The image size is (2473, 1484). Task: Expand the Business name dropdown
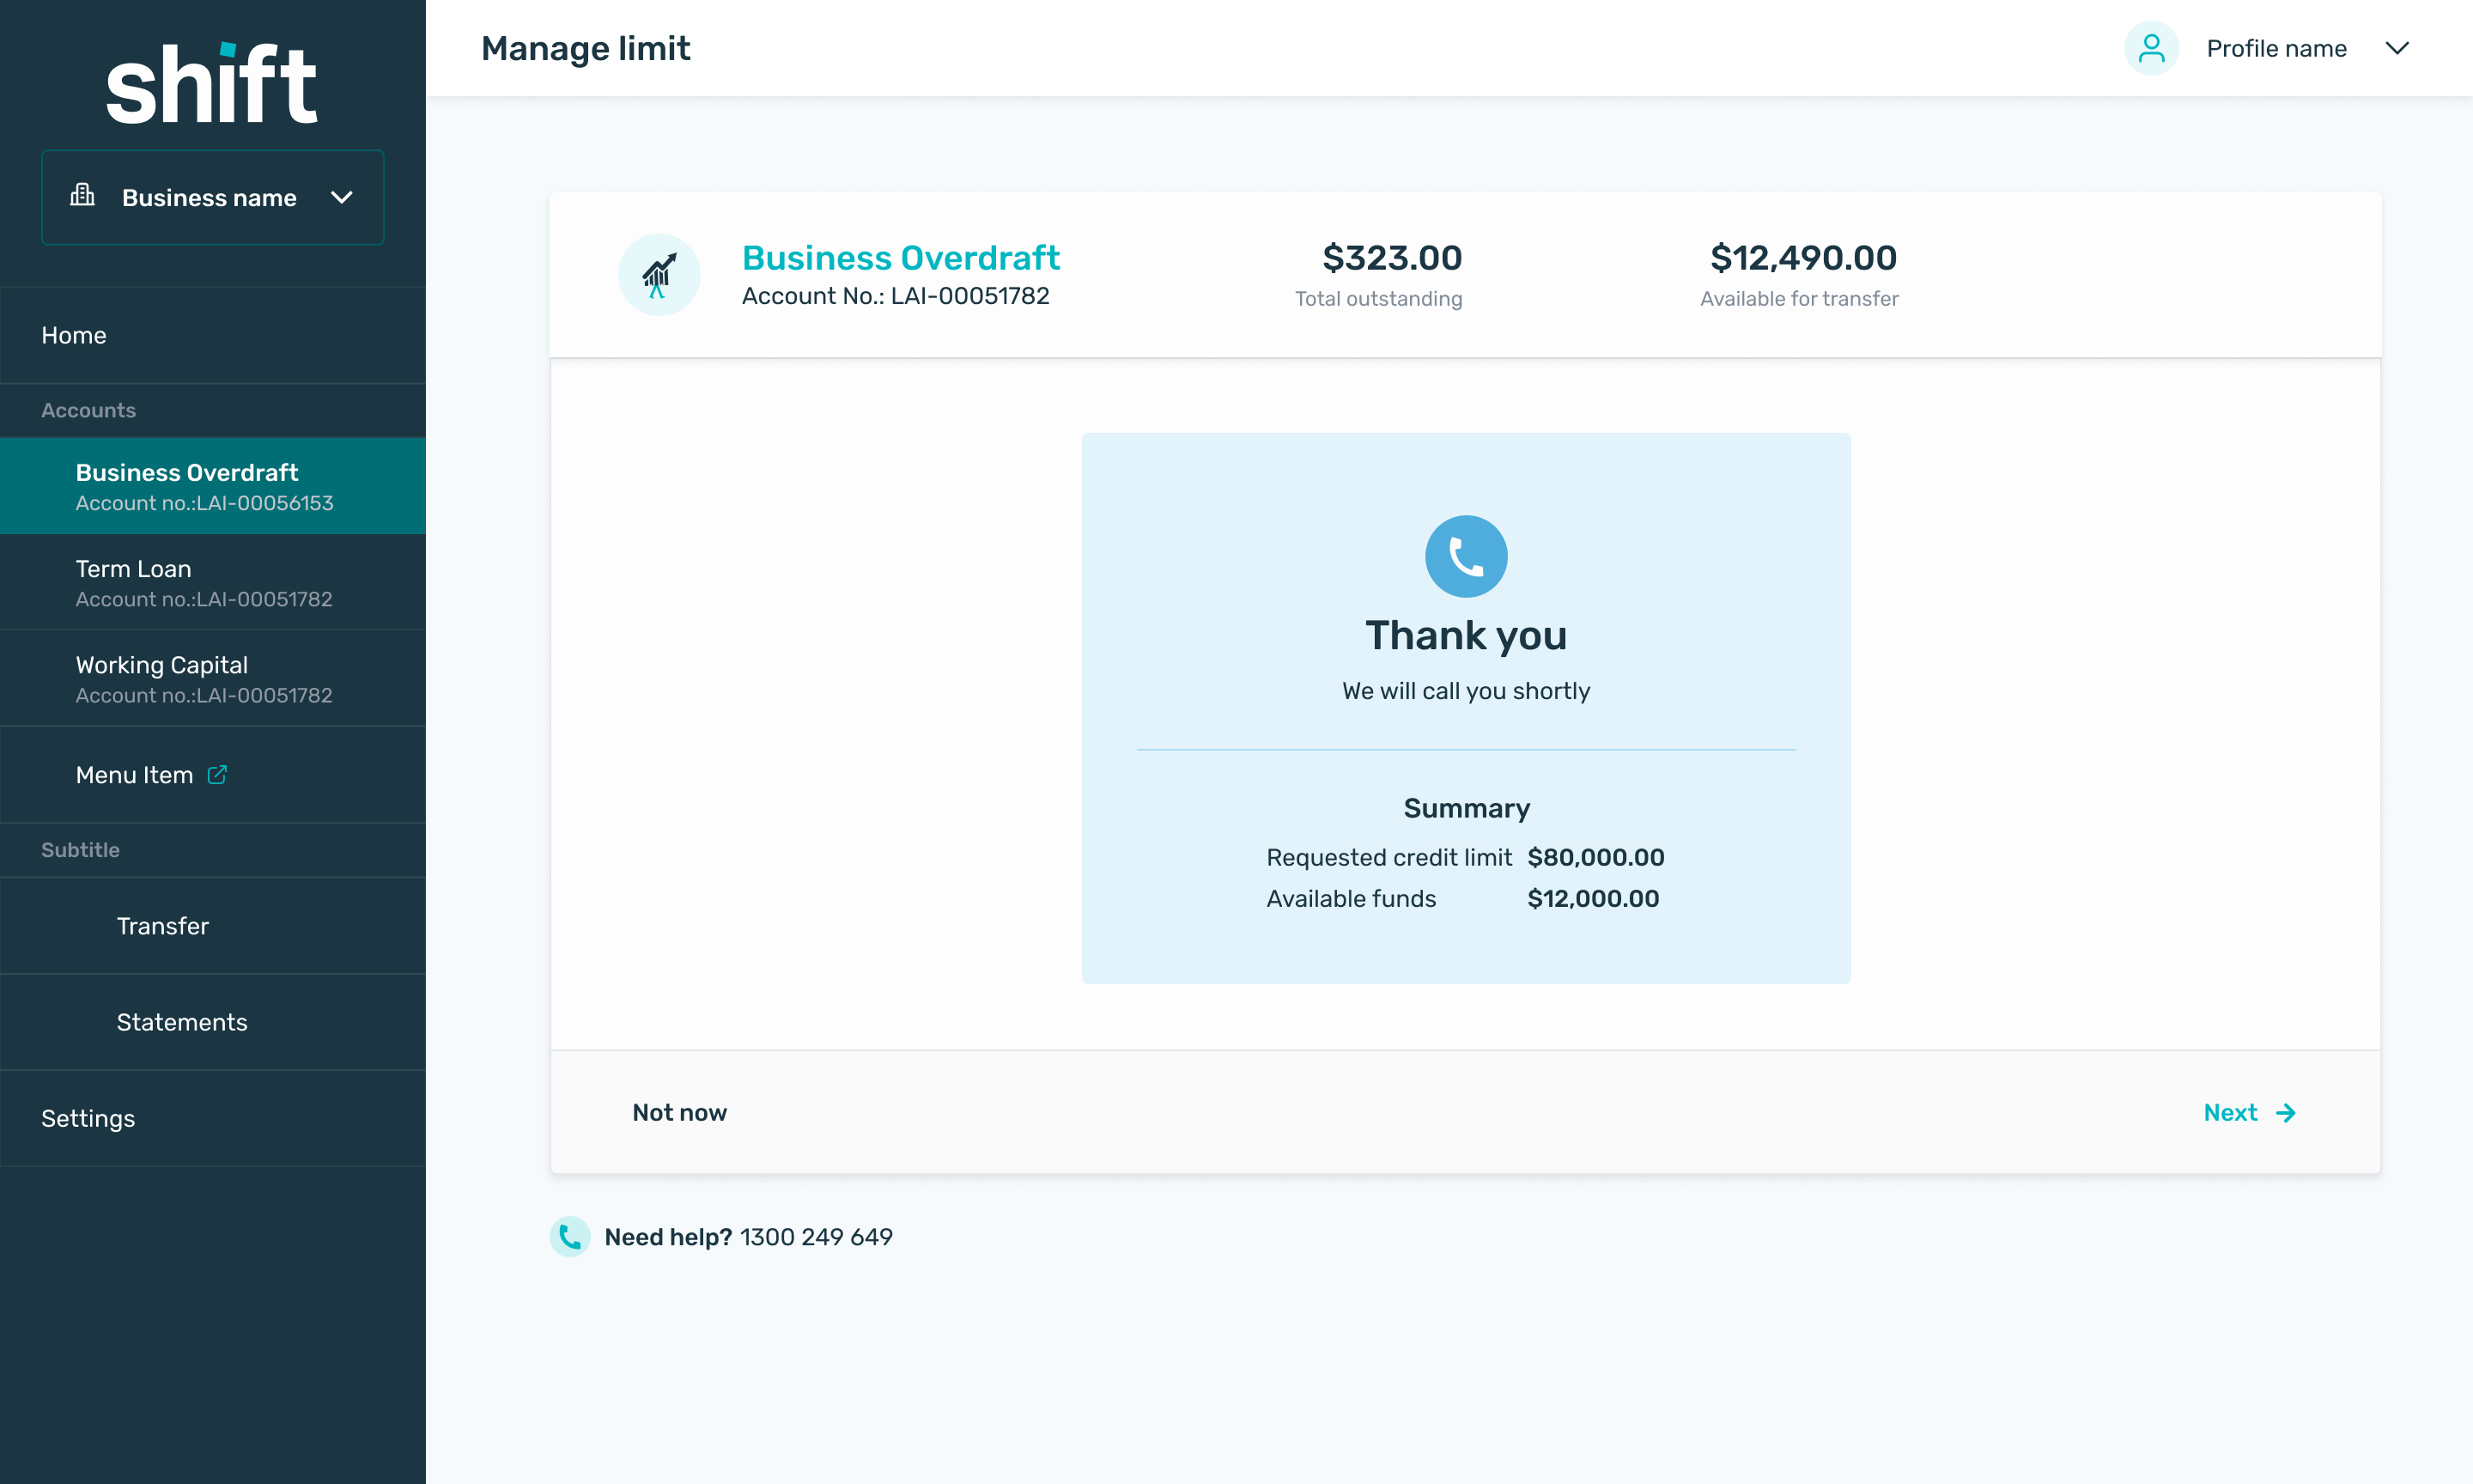tap(342, 197)
